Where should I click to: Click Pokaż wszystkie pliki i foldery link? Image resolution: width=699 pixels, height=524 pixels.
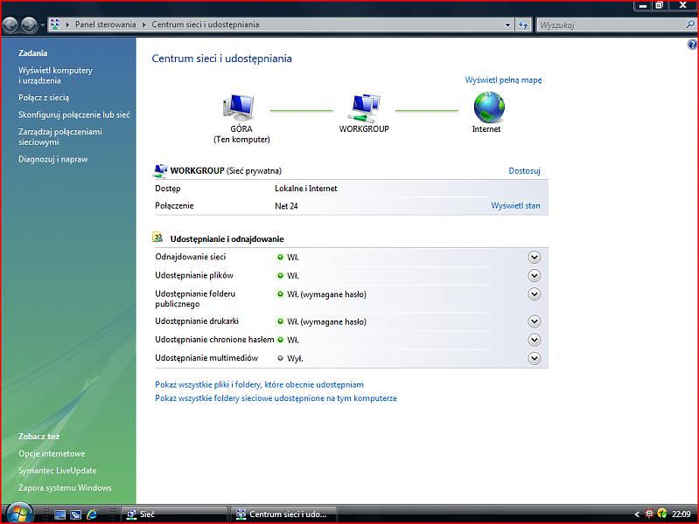pos(260,384)
